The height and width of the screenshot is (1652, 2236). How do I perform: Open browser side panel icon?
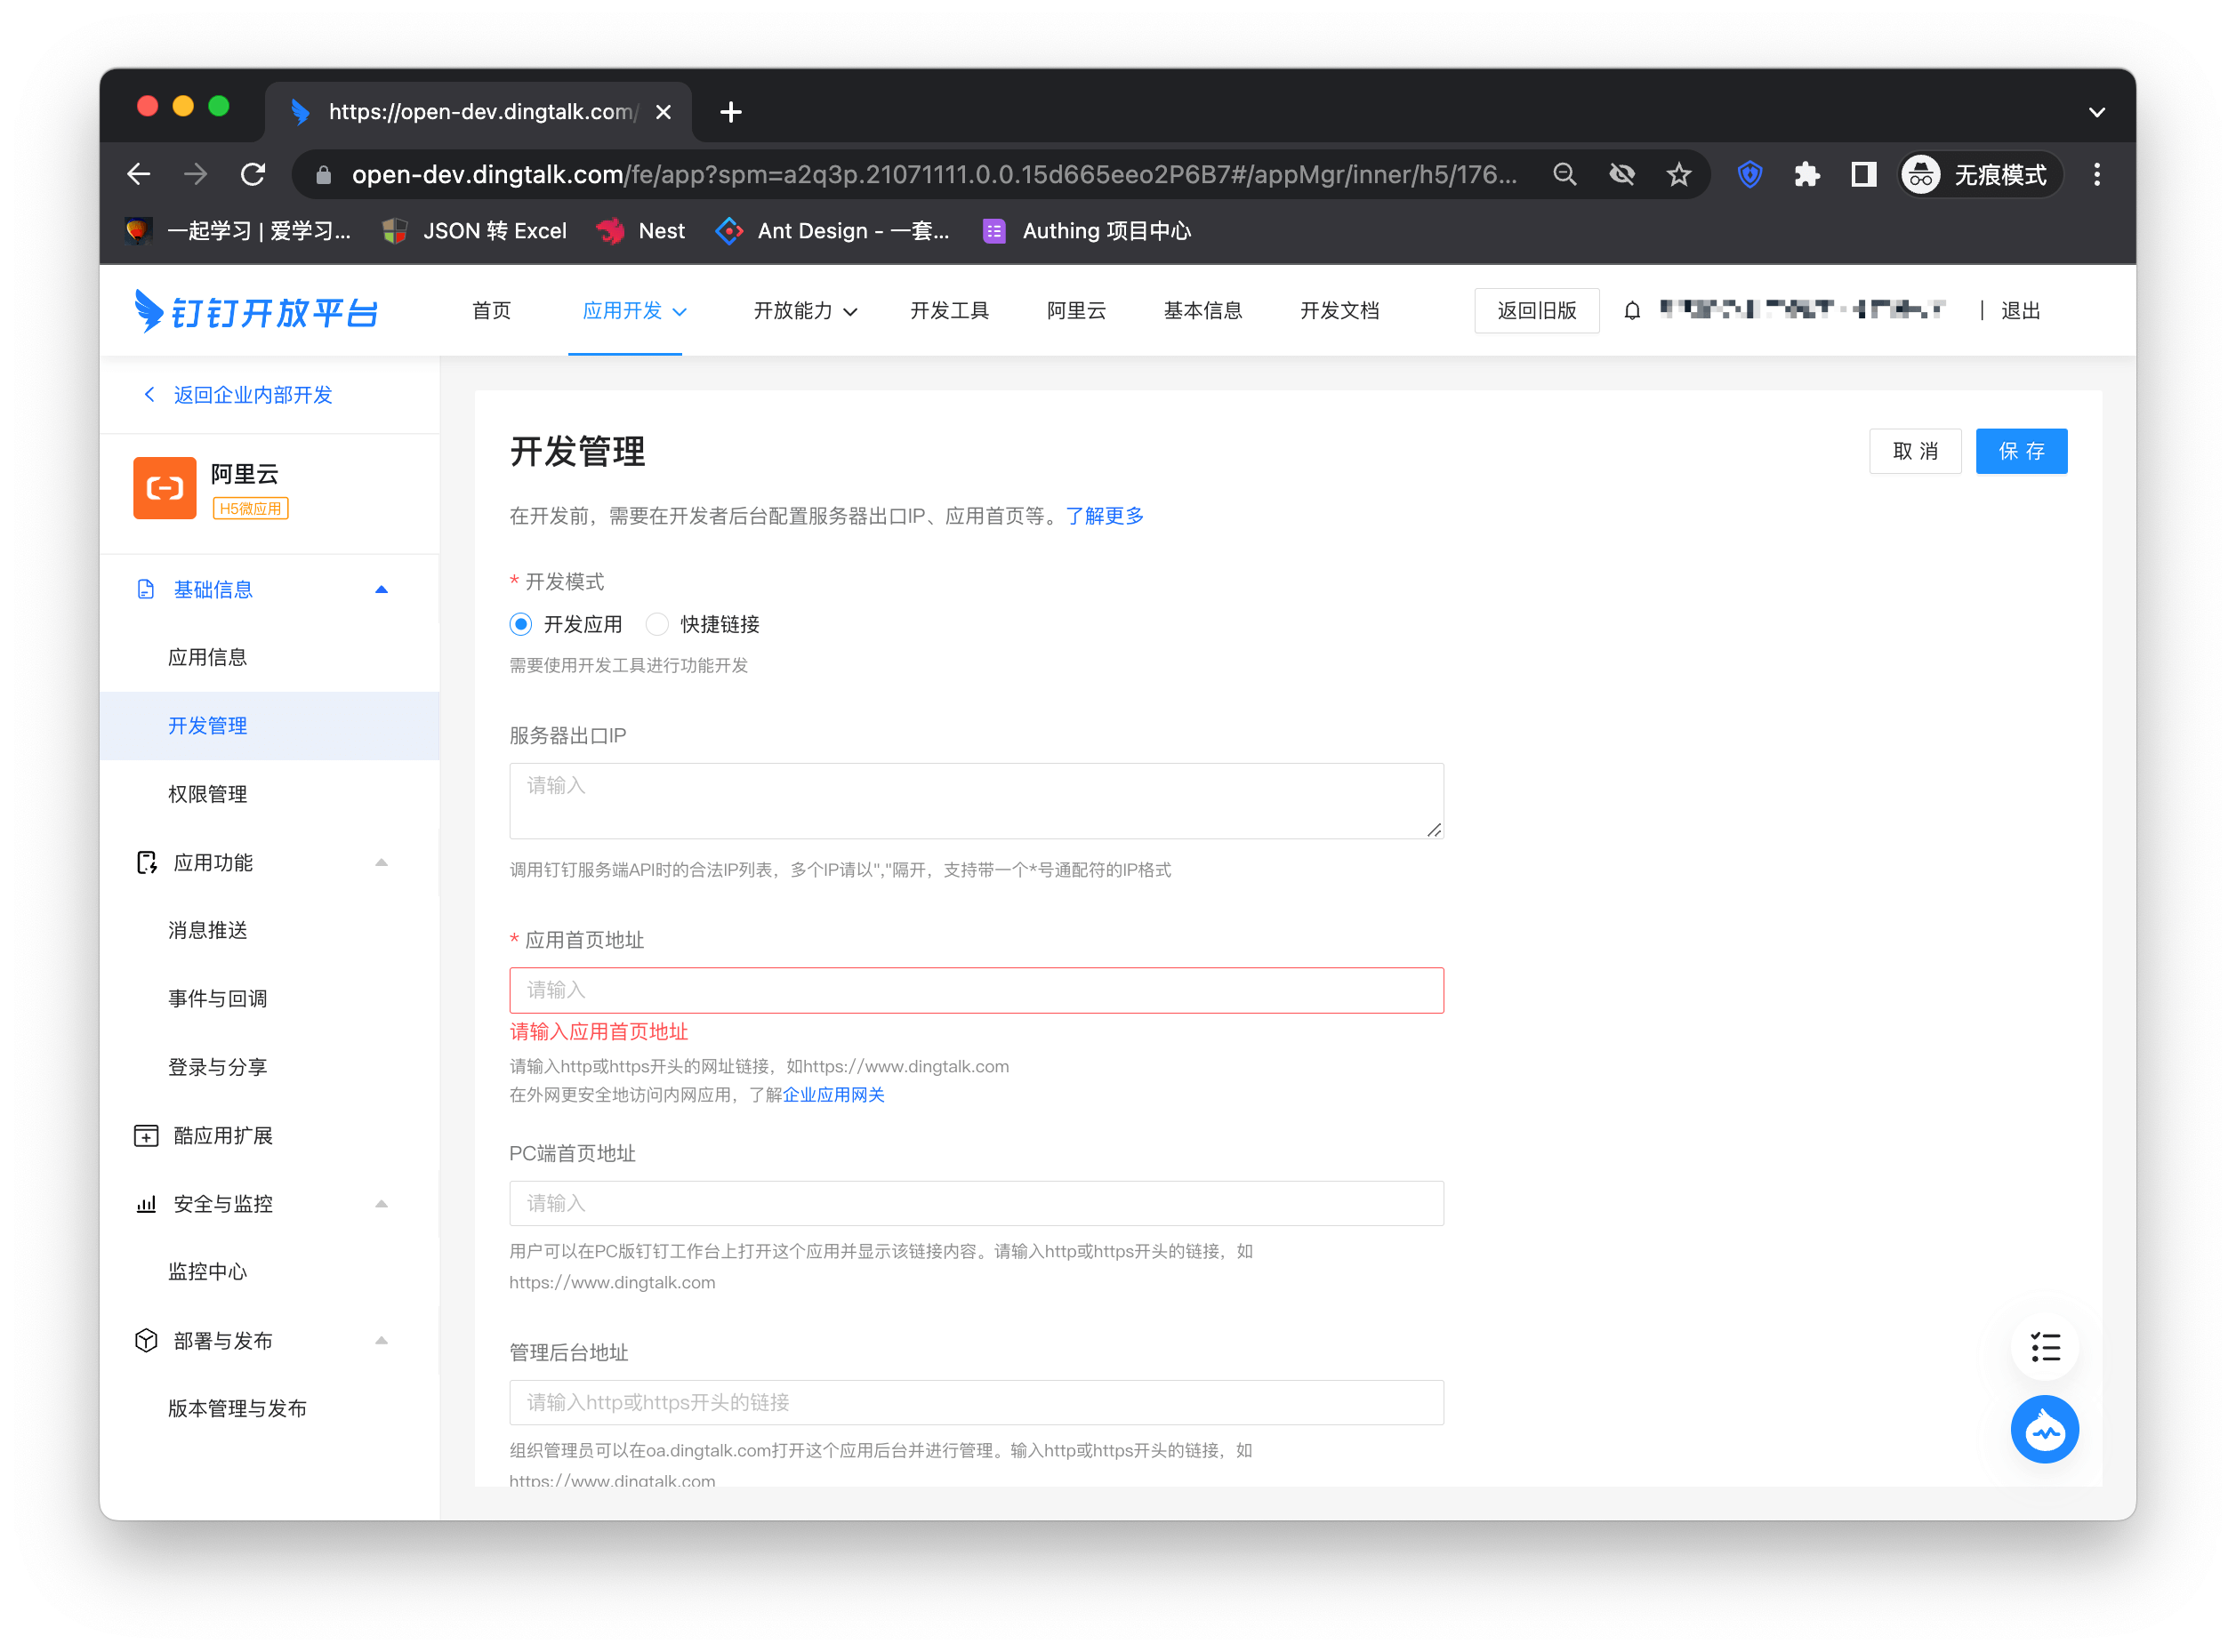(1864, 175)
